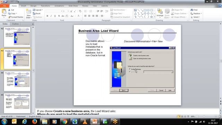
Task: Click the zoom out minus button
Action: click(197, 117)
